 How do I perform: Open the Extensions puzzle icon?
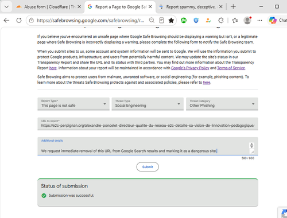point(221,20)
